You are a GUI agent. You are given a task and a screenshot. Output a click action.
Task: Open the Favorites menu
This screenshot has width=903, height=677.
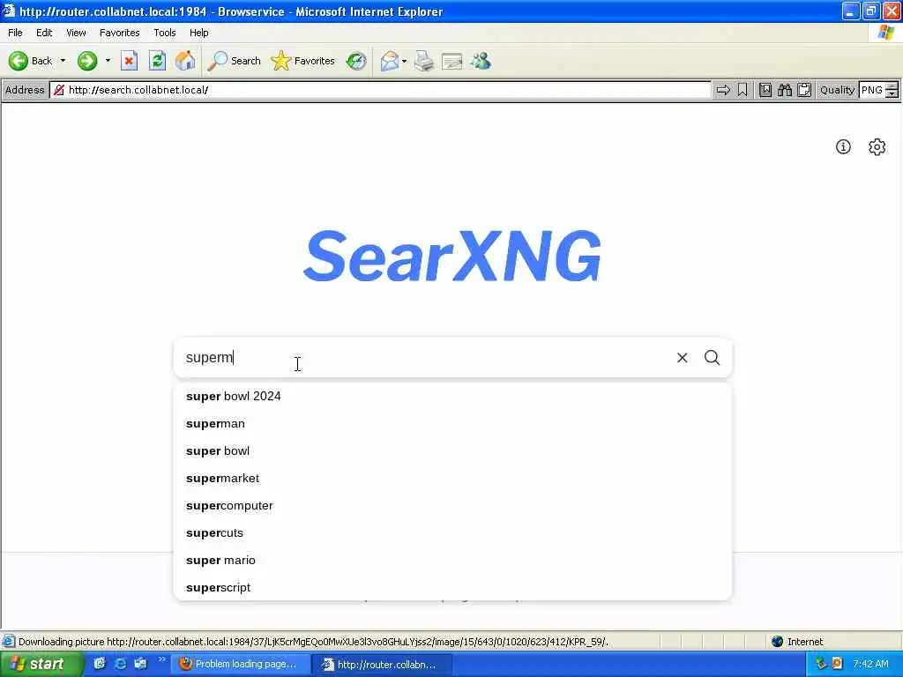119,33
